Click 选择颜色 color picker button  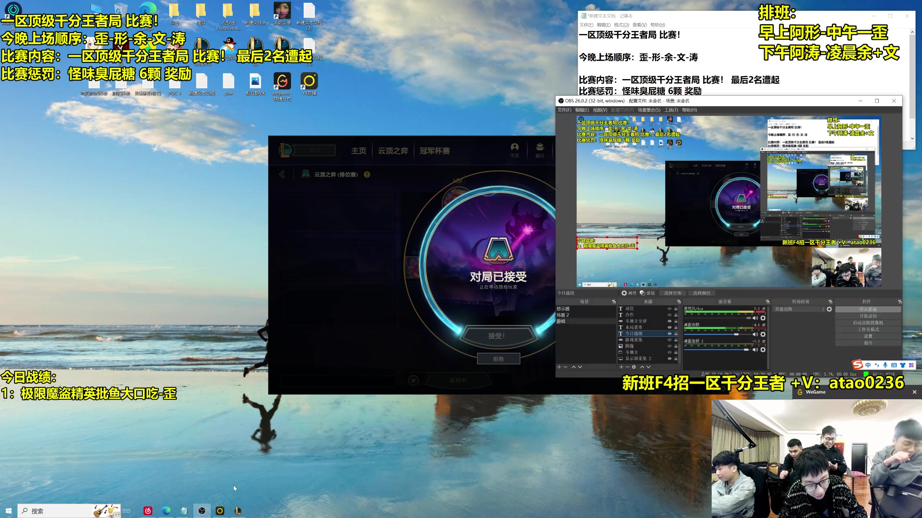[x=702, y=293]
